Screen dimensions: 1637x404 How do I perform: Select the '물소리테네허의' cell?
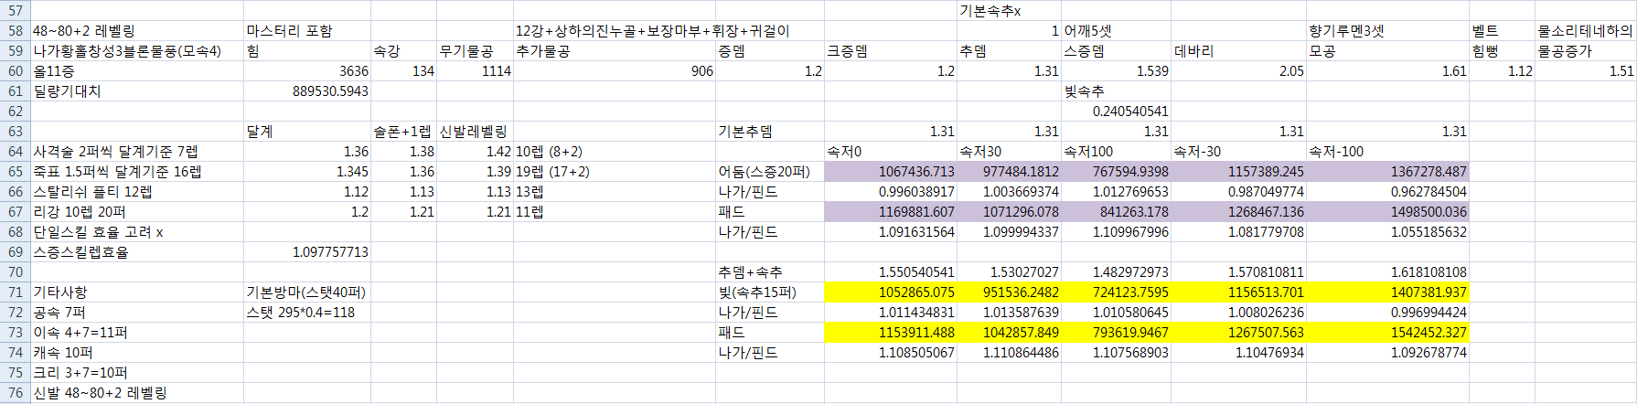(1584, 31)
